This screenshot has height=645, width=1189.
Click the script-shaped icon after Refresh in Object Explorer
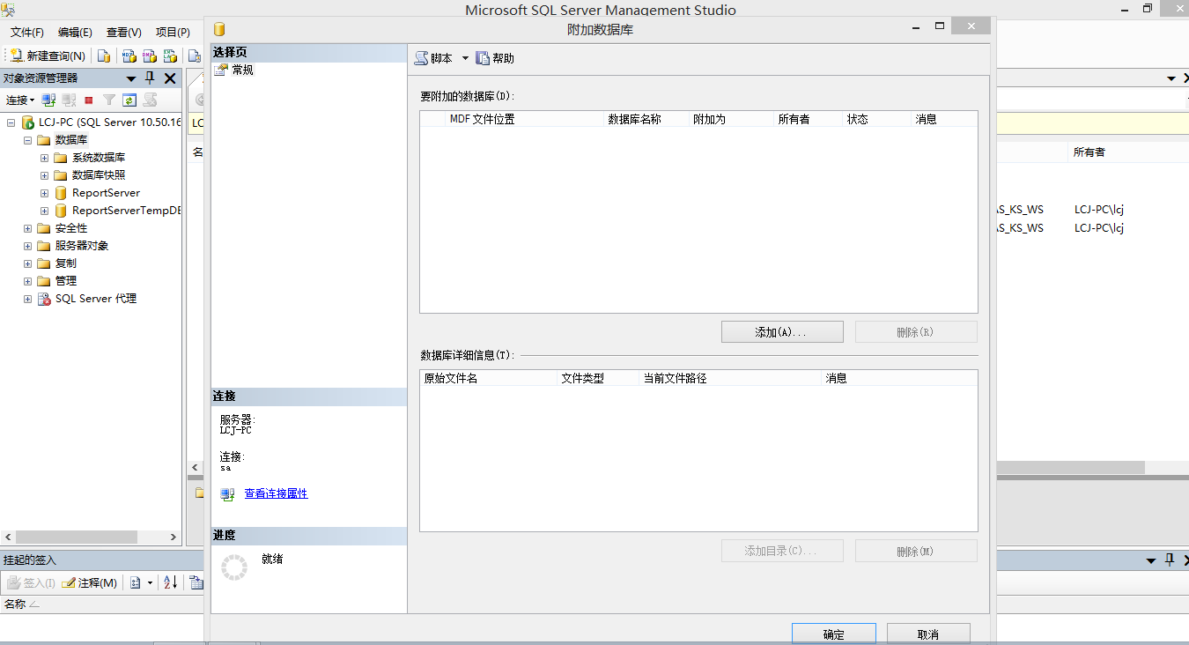click(151, 100)
